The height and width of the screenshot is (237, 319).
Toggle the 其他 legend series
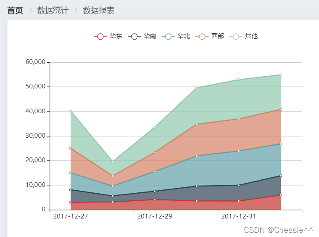[x=243, y=36]
